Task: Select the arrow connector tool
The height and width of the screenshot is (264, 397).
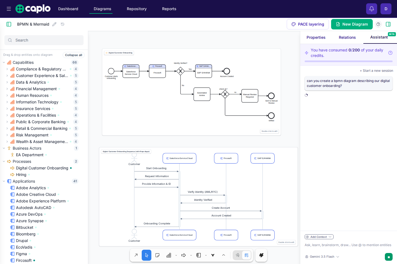Action: (136, 255)
